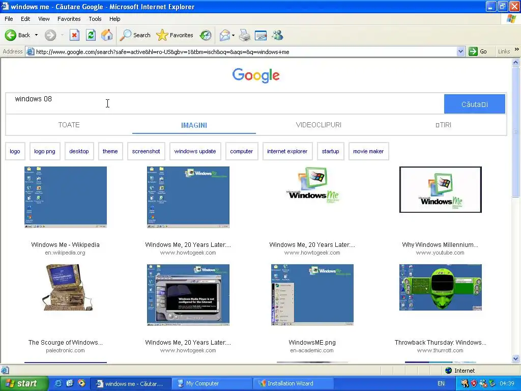Open the My Computer taskbar button
521x391 pixels.
click(x=213, y=383)
